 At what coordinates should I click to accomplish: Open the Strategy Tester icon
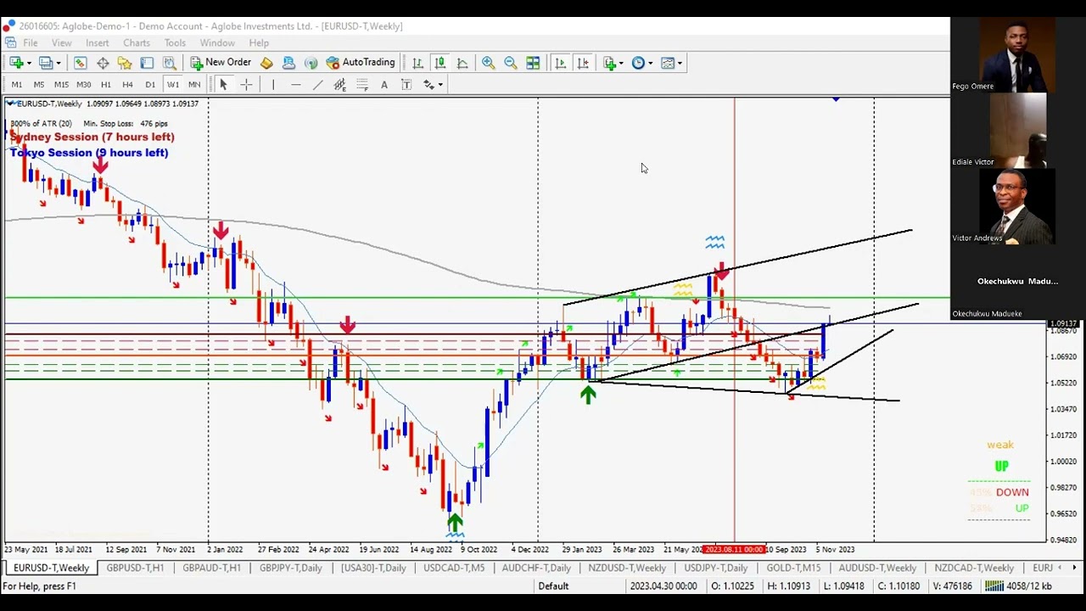(169, 63)
